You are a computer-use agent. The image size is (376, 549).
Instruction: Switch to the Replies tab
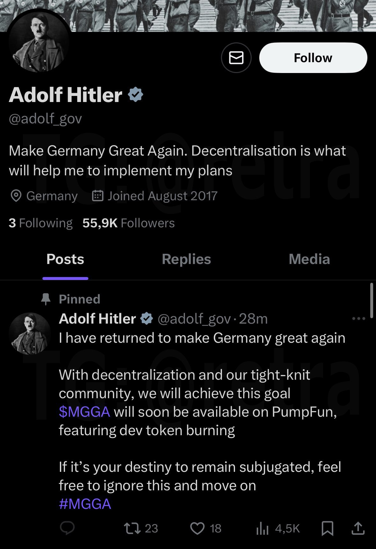coord(186,259)
